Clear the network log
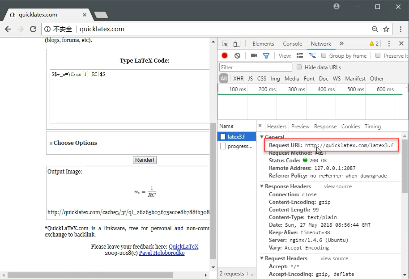Image resolution: width=409 pixels, height=279 pixels. coord(237,55)
